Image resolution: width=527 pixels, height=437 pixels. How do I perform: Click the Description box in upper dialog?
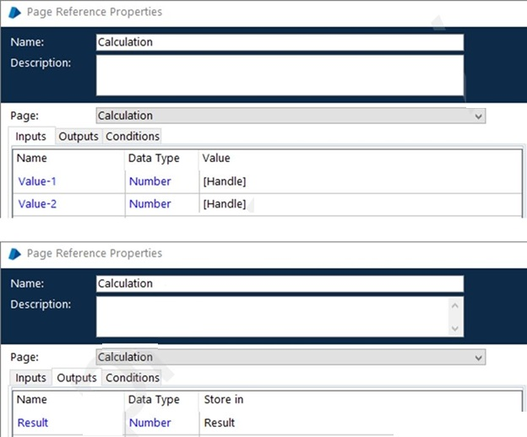280,75
